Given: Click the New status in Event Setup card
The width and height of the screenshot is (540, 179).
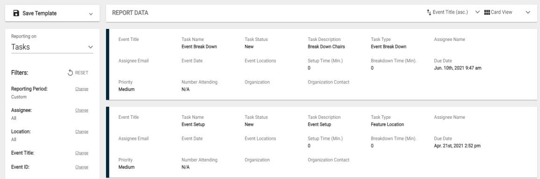Looking at the screenshot, I should [249, 124].
